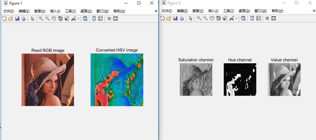Click the Hue channel black-white image
The width and height of the screenshot is (316, 140).
coord(240,80)
